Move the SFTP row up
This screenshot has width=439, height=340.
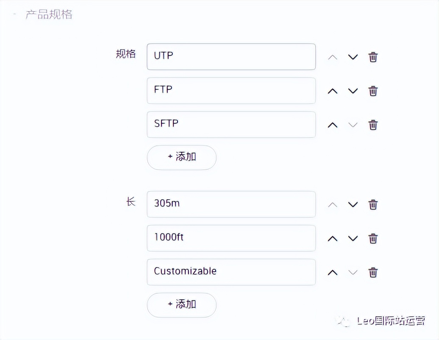tap(332, 125)
